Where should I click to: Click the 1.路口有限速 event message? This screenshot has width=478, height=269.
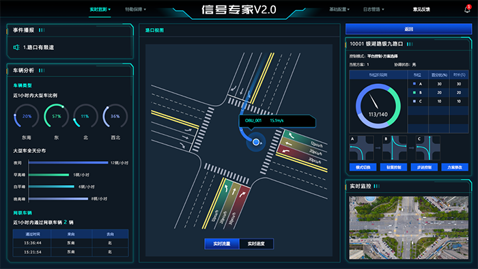click(x=38, y=47)
